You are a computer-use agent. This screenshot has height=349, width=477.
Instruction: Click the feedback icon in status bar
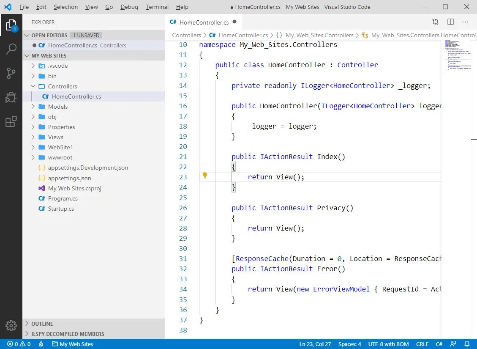pyautogui.click(x=453, y=344)
